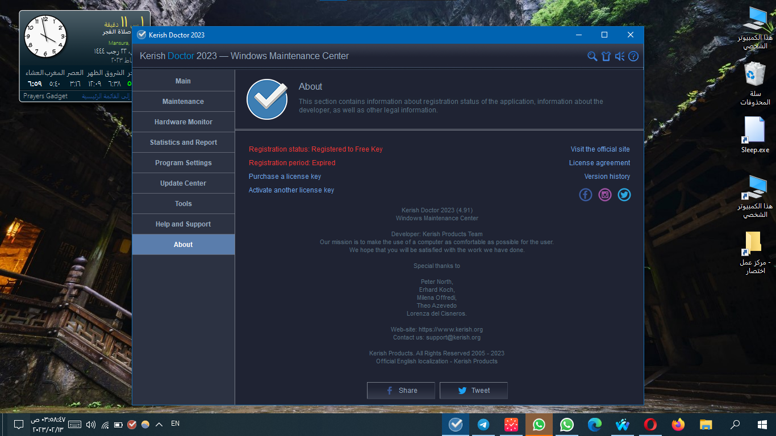Click the Tweet button

[x=474, y=391]
